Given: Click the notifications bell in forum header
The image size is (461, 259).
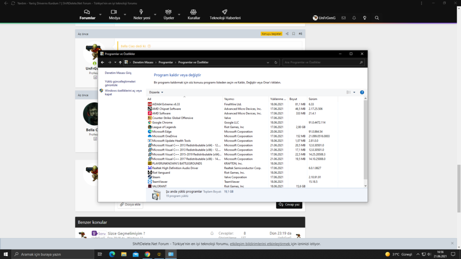Looking at the screenshot, I should pos(354,18).
